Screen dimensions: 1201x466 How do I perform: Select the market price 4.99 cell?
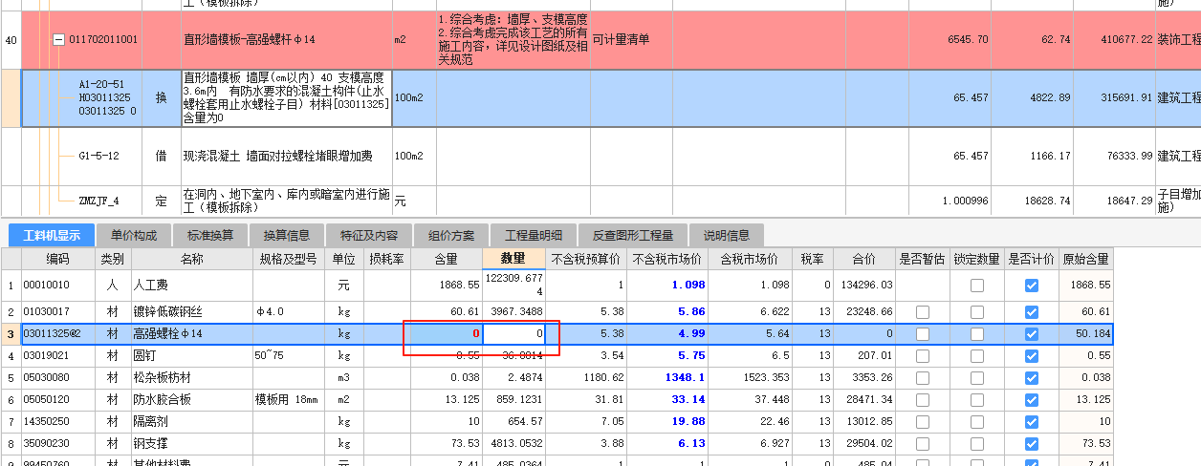[x=667, y=334]
